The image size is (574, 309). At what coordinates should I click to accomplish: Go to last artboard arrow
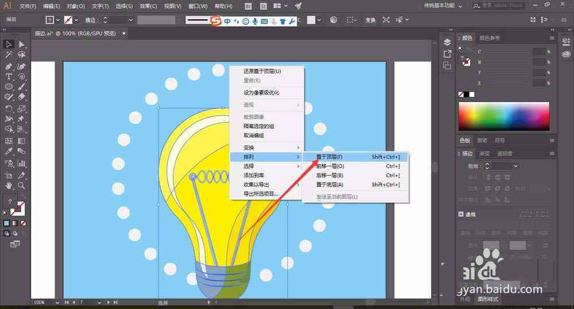(116, 303)
